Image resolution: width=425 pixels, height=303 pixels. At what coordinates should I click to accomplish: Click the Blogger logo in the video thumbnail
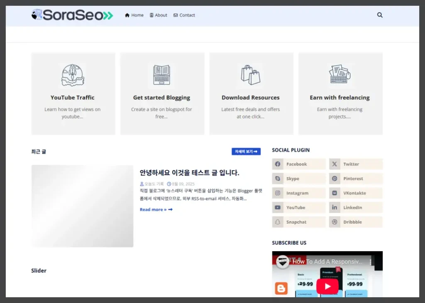click(x=281, y=288)
